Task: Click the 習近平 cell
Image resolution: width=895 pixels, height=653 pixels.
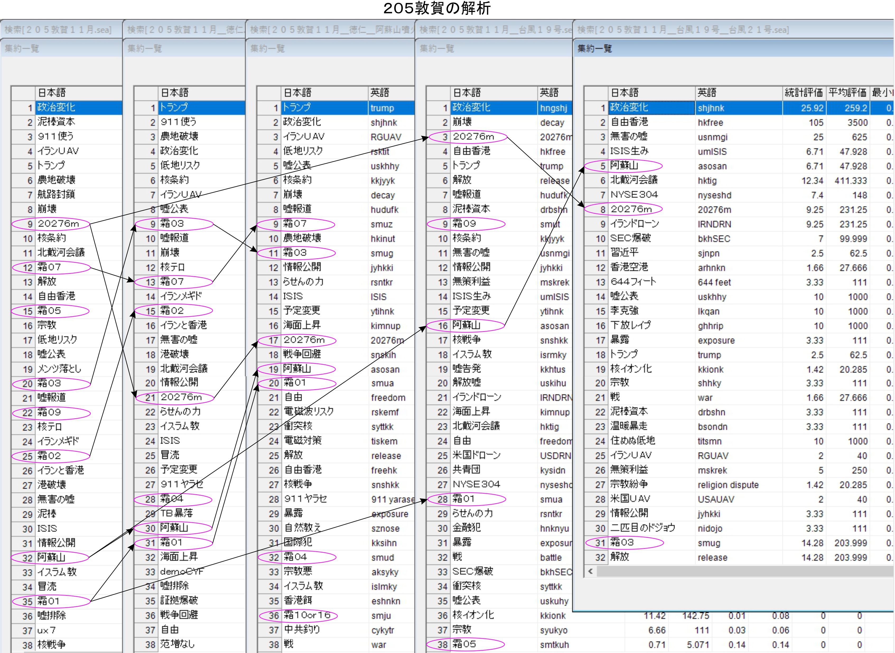Action: click(x=624, y=253)
